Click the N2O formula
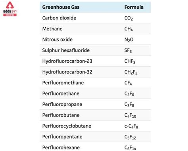The height and width of the screenshot is (151, 188). pos(129,40)
